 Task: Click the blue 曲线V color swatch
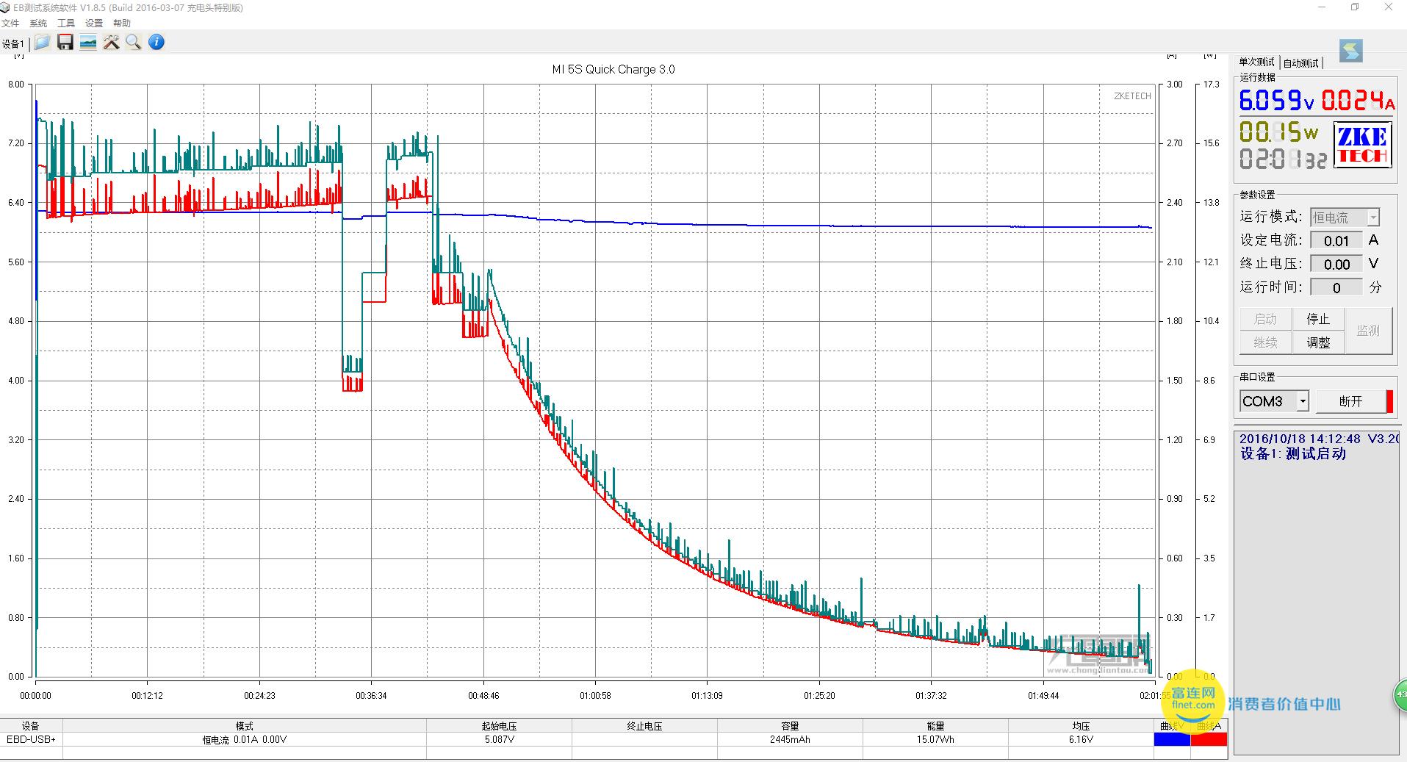coord(1172,739)
